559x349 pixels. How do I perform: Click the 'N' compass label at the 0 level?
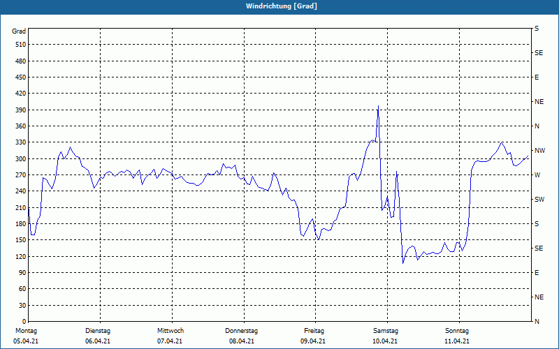pos(537,322)
